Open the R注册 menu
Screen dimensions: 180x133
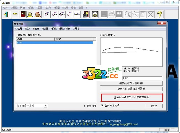click(x=65, y=7)
